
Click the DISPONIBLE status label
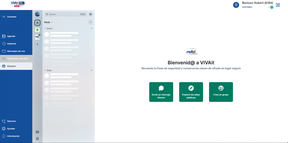247,7
